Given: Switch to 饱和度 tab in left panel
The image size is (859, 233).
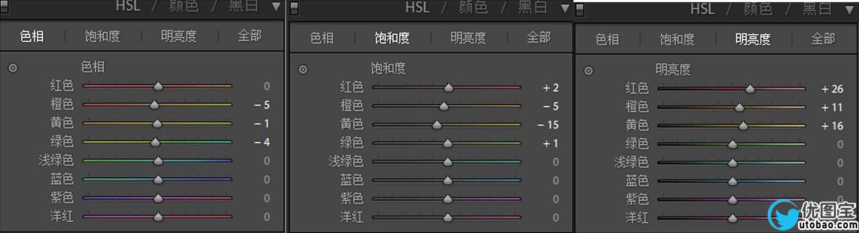Looking at the screenshot, I should click(102, 36).
